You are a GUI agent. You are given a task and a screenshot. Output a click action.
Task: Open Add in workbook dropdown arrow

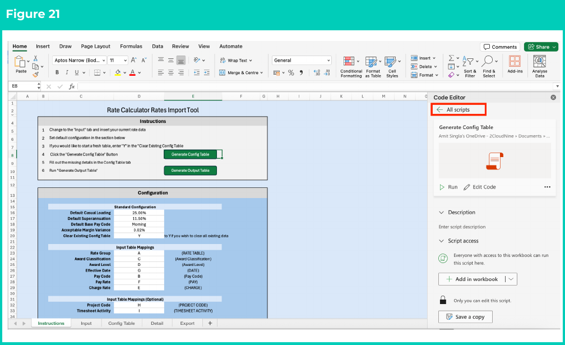point(511,279)
